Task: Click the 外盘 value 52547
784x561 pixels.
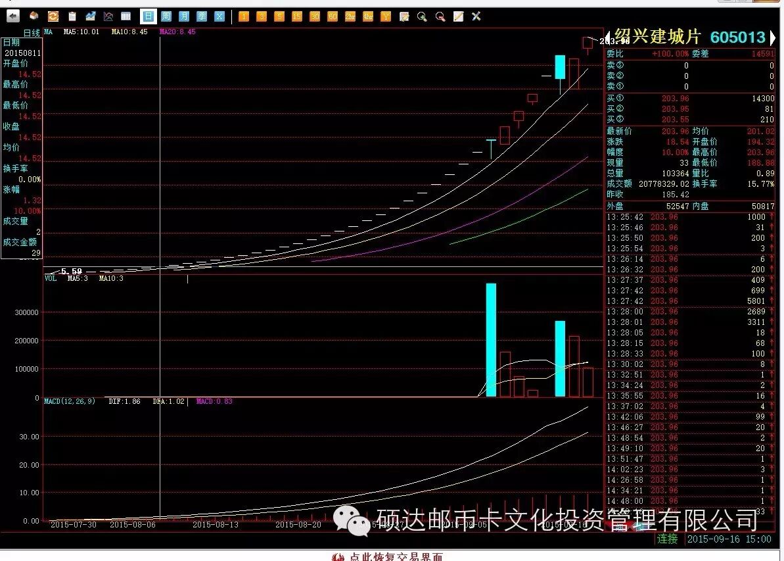Action: pyautogui.click(x=678, y=207)
